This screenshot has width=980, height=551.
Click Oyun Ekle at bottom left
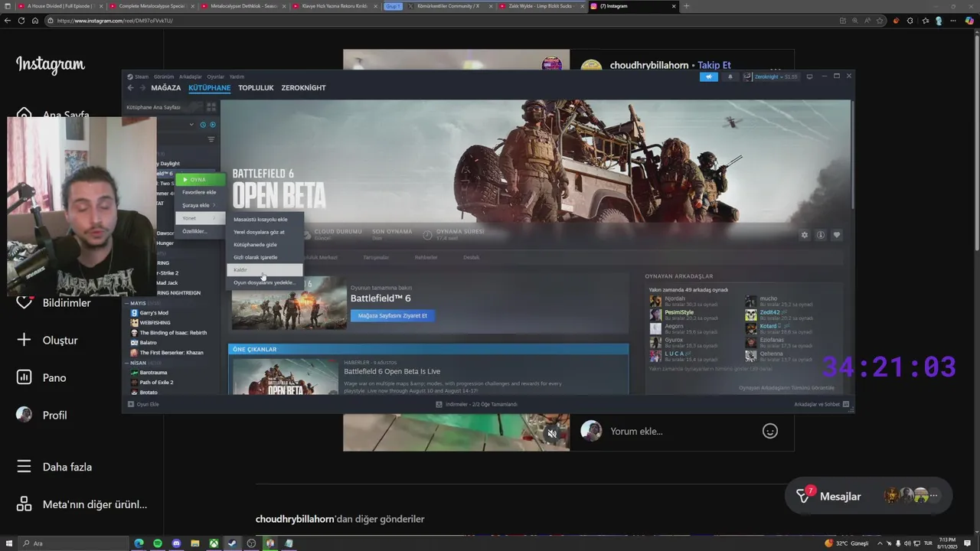point(143,404)
